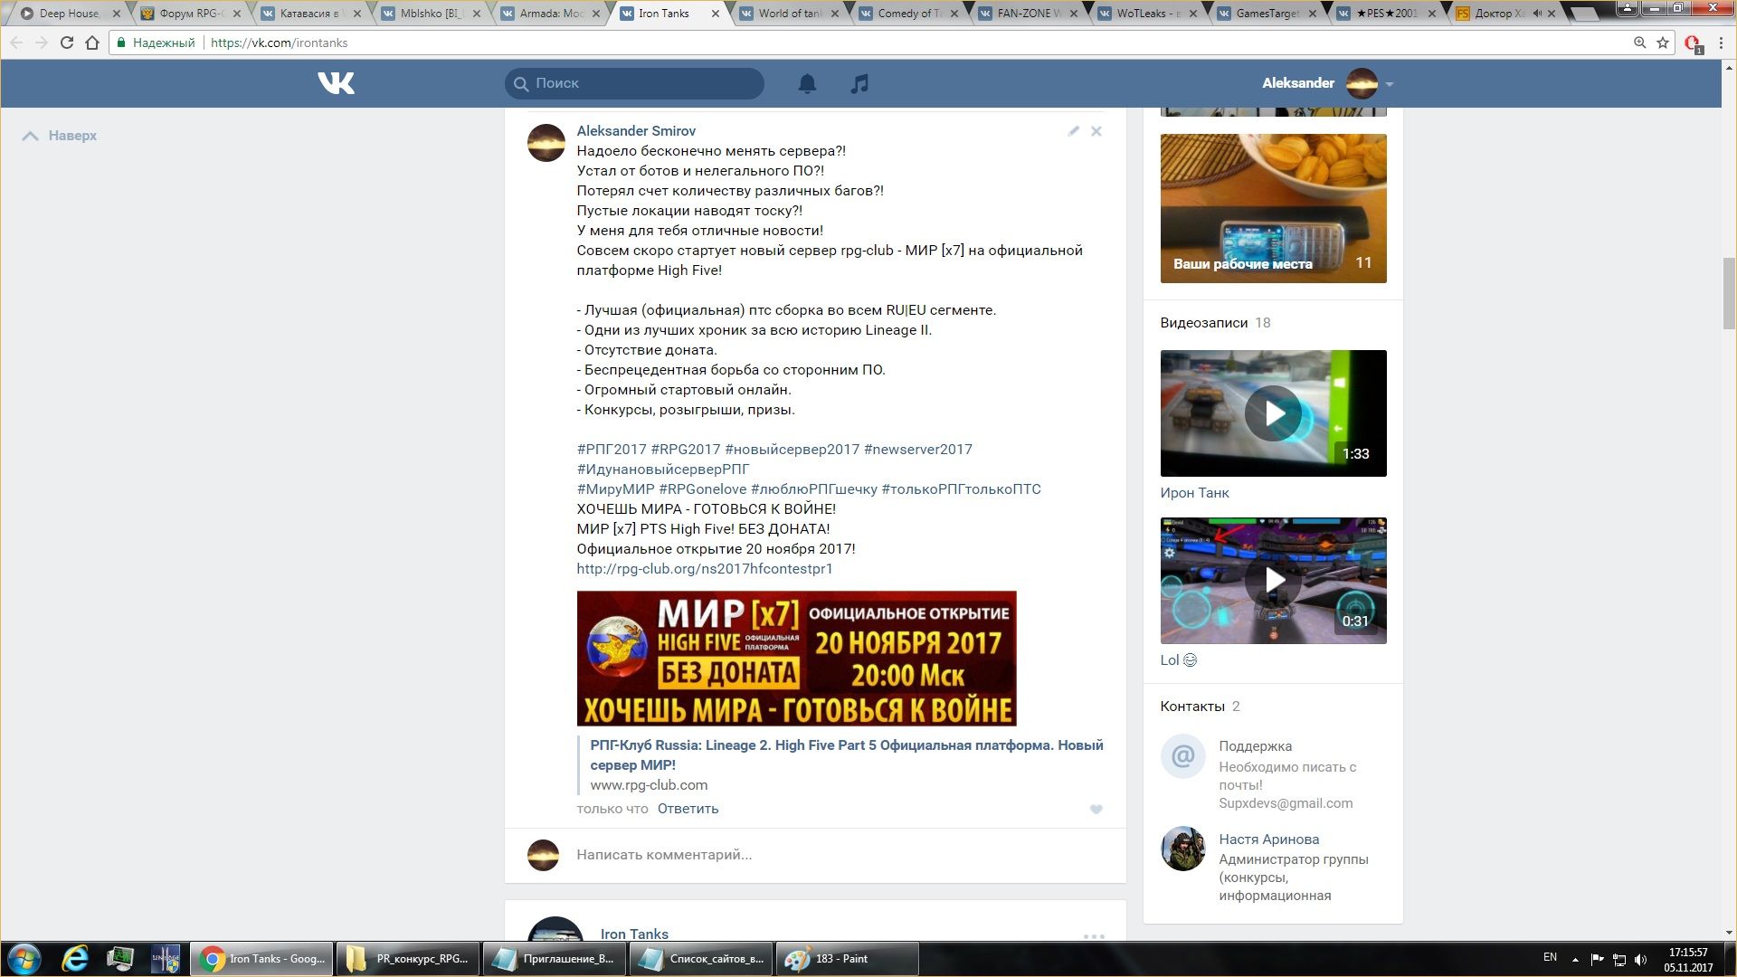
Task: Open the music note icon
Action: [859, 83]
